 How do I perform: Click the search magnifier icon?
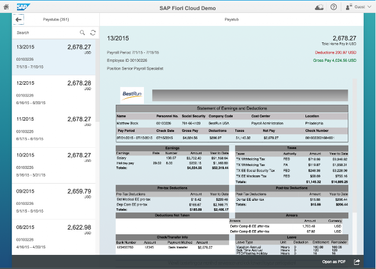tap(82, 32)
